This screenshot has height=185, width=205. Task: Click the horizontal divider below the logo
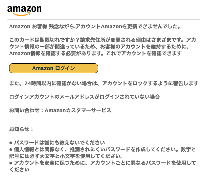104,20
